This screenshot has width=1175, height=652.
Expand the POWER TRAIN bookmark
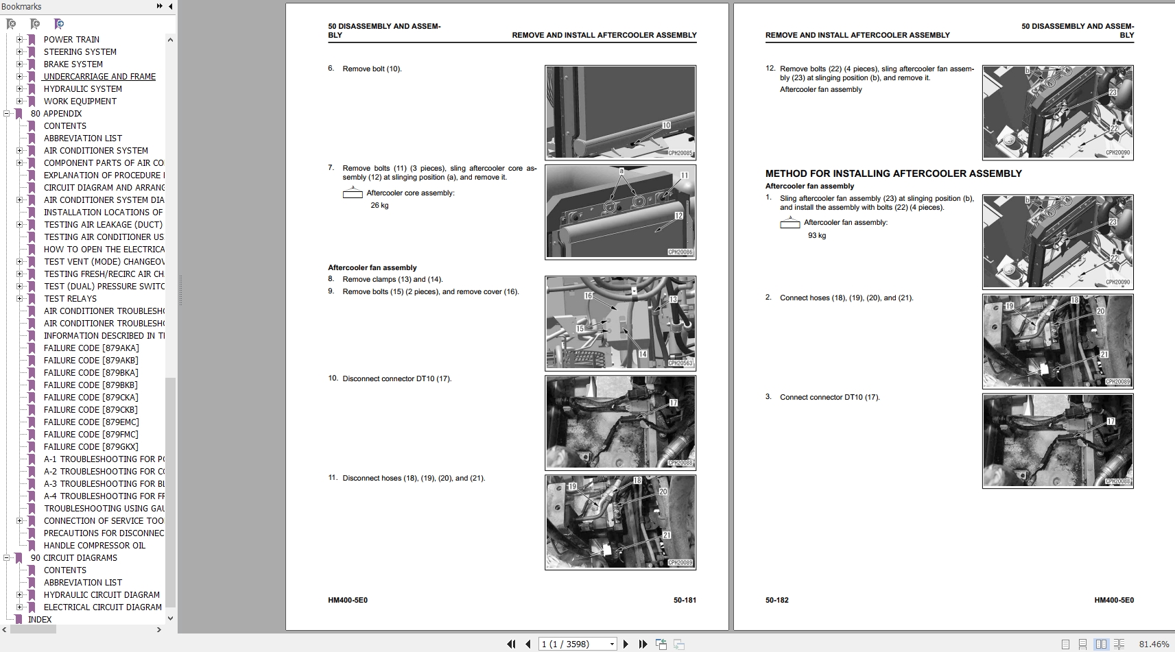tap(20, 40)
